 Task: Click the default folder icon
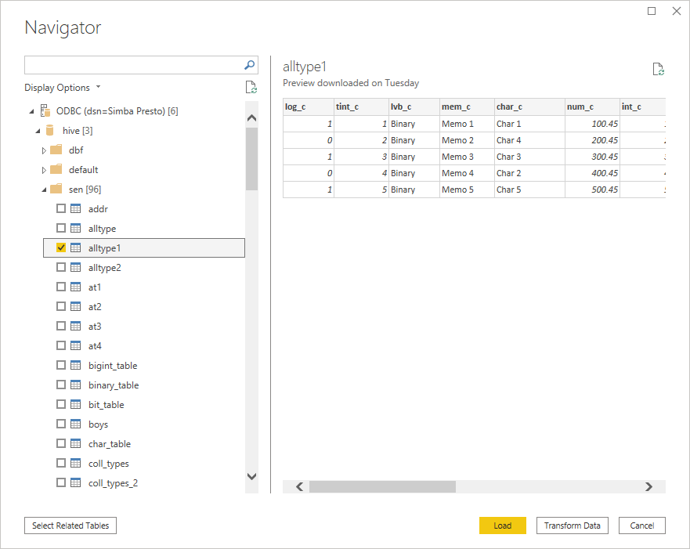(x=56, y=169)
